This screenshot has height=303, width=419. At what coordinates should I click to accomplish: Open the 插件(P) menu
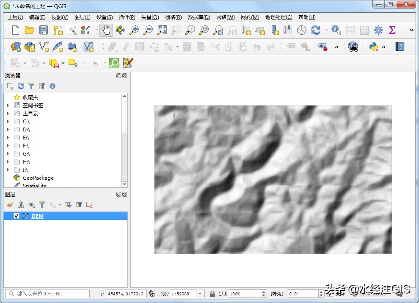(127, 17)
